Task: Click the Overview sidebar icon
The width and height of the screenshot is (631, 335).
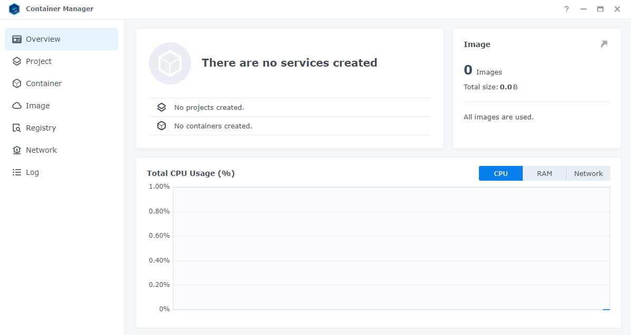Action: click(17, 39)
